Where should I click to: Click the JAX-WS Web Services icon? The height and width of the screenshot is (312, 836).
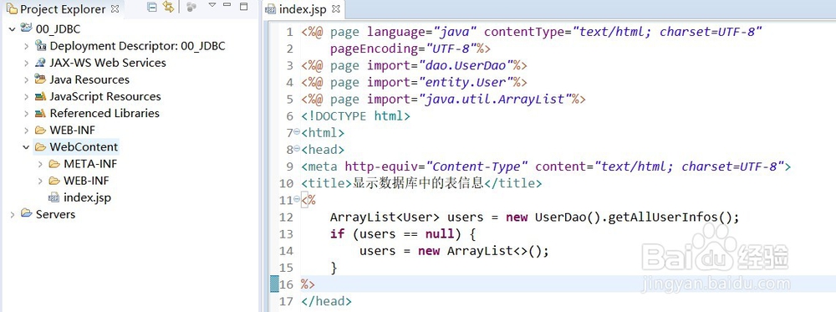(40, 63)
